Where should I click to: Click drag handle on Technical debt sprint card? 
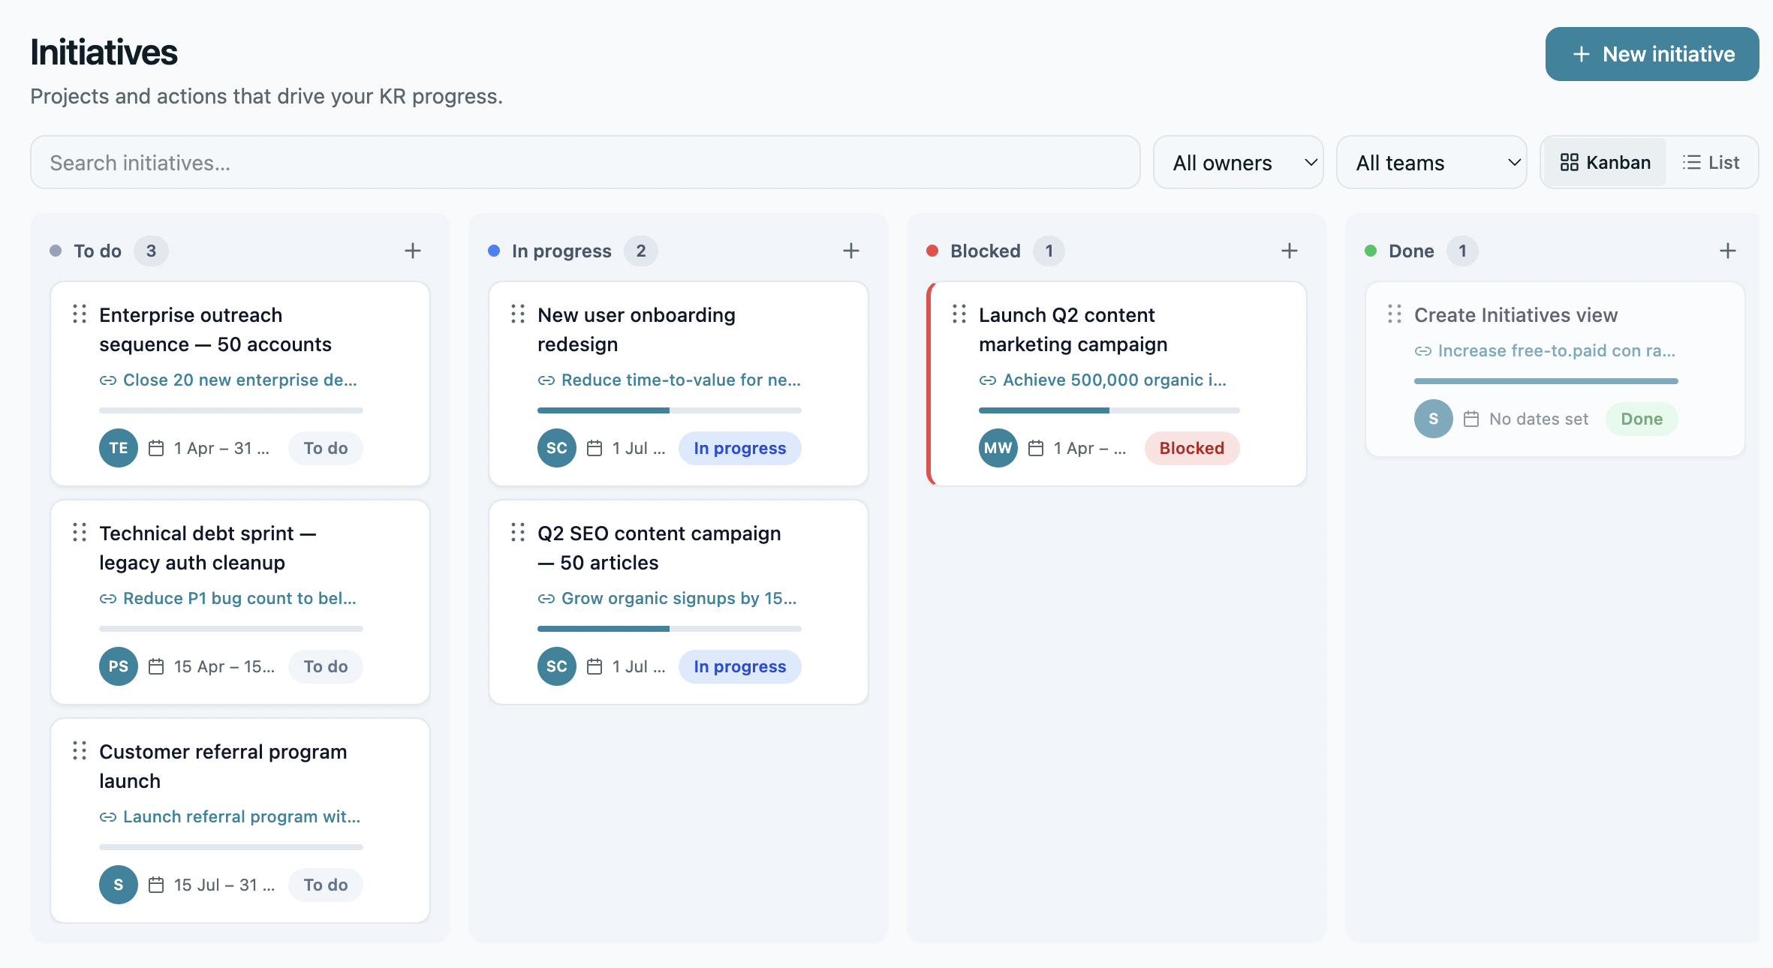point(80,532)
